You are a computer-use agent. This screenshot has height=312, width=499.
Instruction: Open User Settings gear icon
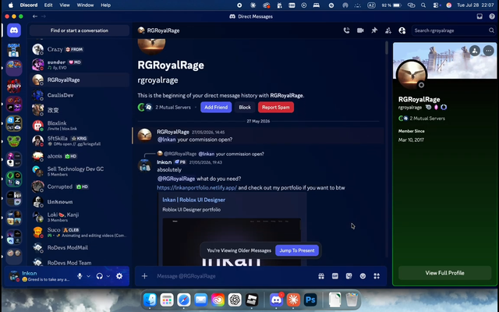pyautogui.click(x=119, y=276)
